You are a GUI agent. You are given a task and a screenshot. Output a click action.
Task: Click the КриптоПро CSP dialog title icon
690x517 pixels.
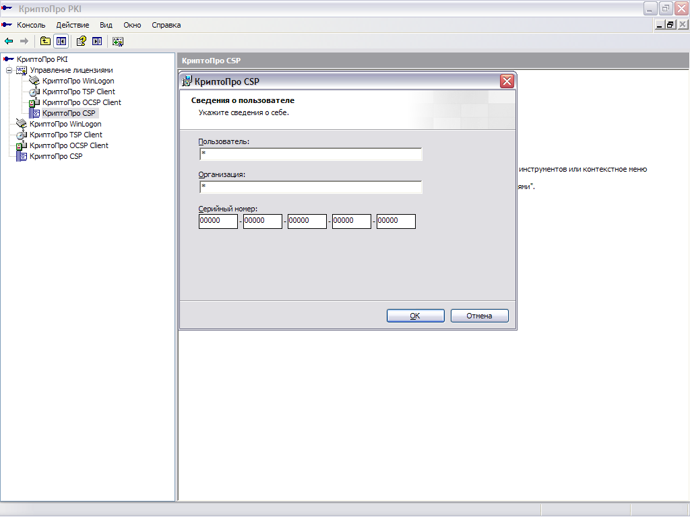click(187, 81)
